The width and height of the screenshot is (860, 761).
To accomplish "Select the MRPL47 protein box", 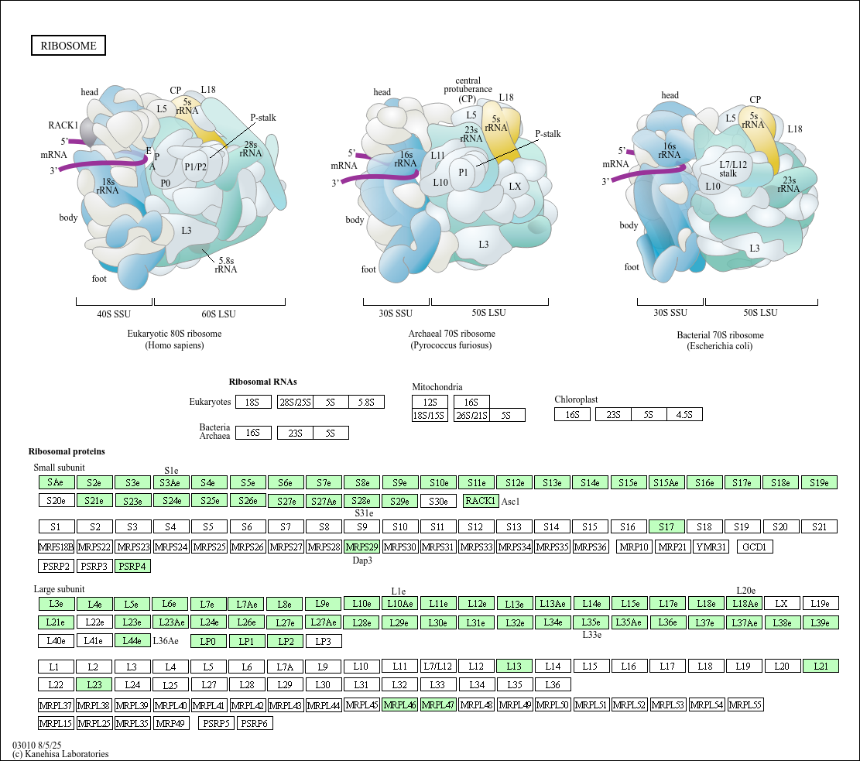I will point(438,704).
